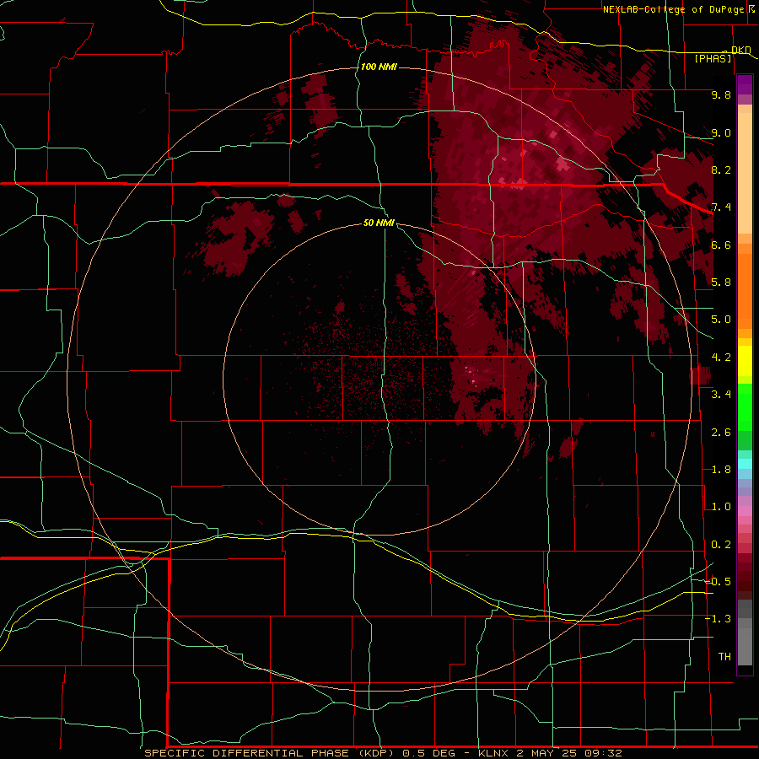759x759 pixels.
Task: Click the 7.4 scale value
Action: (x=721, y=207)
